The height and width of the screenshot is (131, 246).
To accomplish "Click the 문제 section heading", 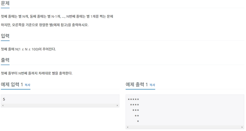I will click(5, 3).
